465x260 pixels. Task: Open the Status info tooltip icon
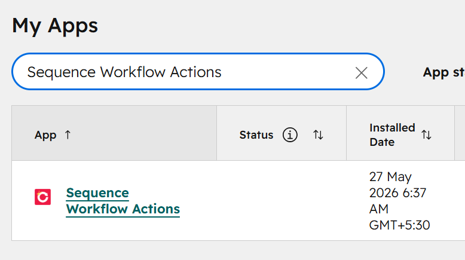(x=290, y=135)
